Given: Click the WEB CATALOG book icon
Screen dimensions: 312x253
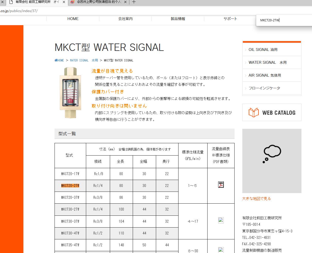Looking at the screenshot, I should coord(254,113).
